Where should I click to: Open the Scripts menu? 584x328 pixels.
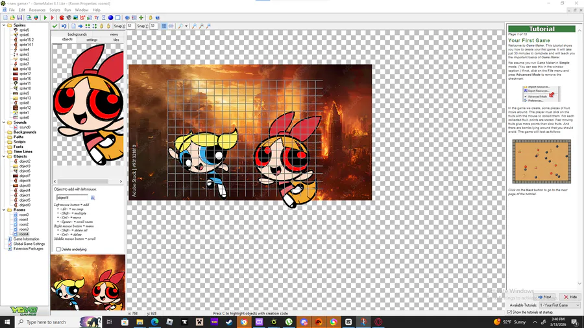click(55, 10)
